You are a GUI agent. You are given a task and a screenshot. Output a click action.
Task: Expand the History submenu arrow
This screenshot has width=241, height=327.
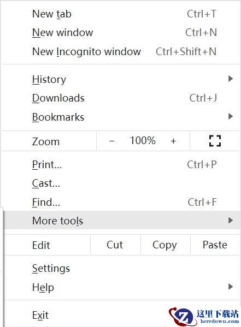coord(231,79)
